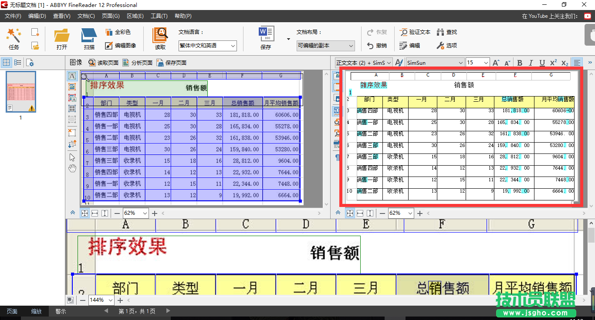Click the delete area tool icon

[72, 132]
